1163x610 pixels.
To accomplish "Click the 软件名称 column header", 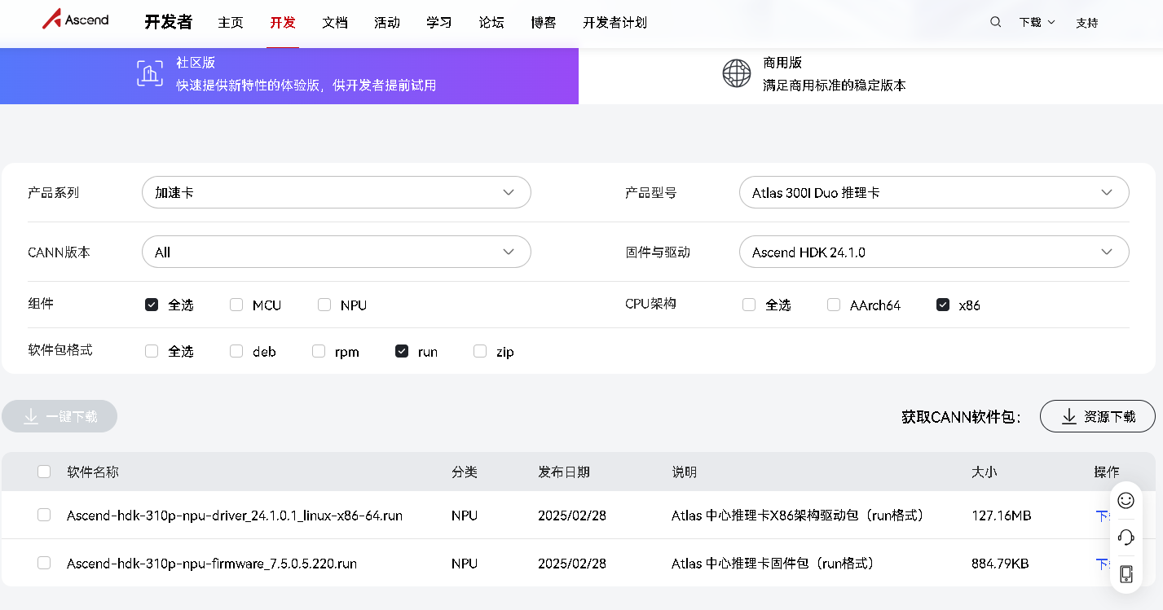I will point(93,472).
